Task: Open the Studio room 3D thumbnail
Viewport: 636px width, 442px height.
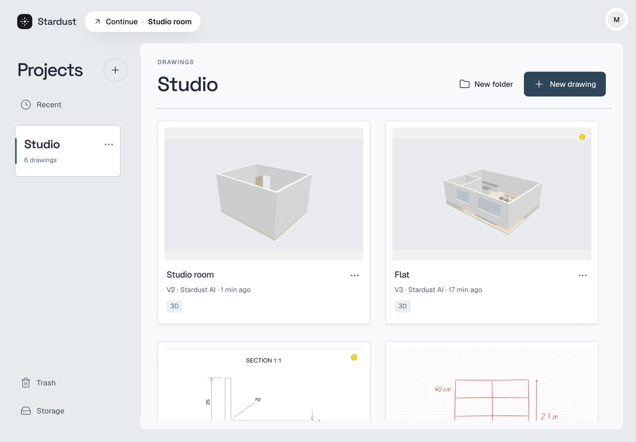Action: coord(264,194)
